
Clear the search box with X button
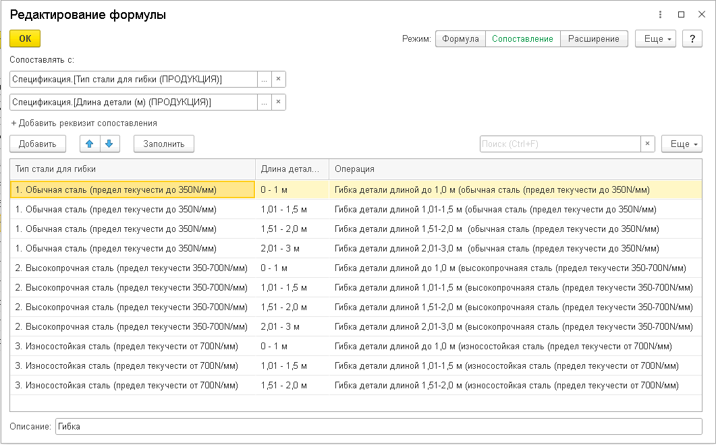point(647,144)
